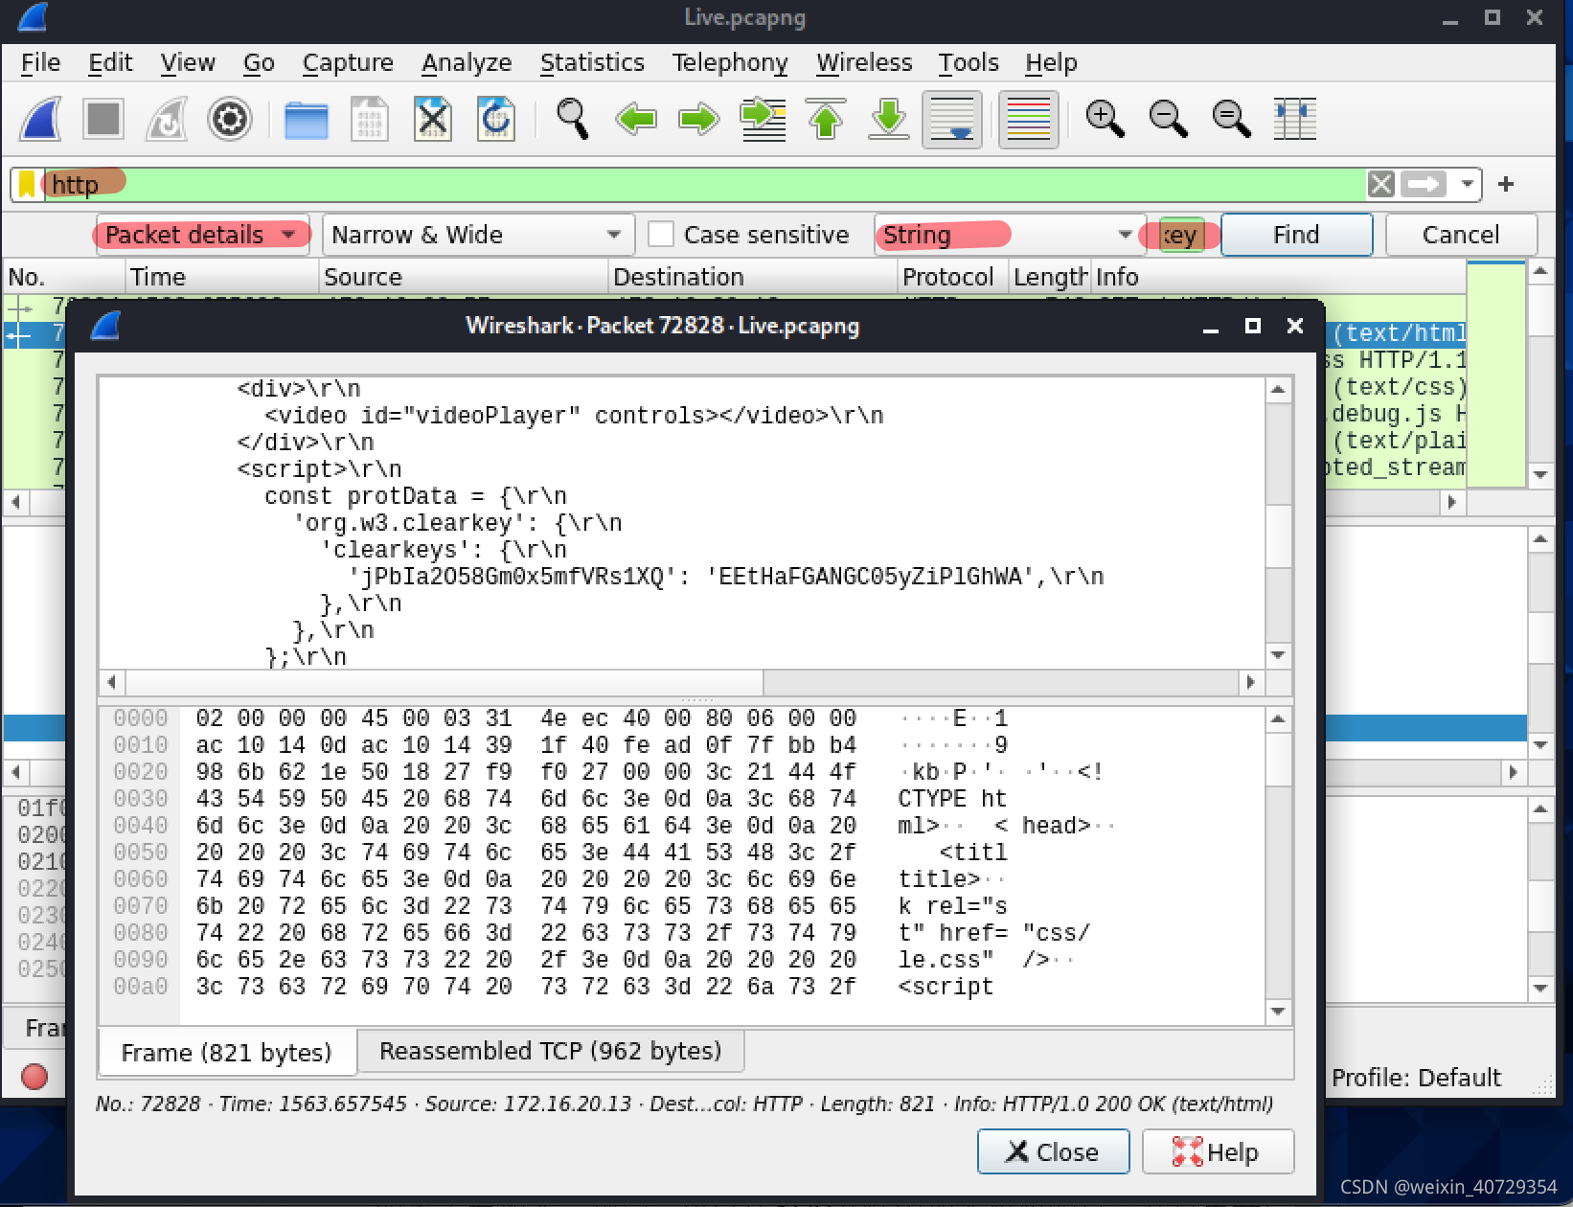Go forward in packet history
The image size is (1573, 1207).
coord(699,120)
